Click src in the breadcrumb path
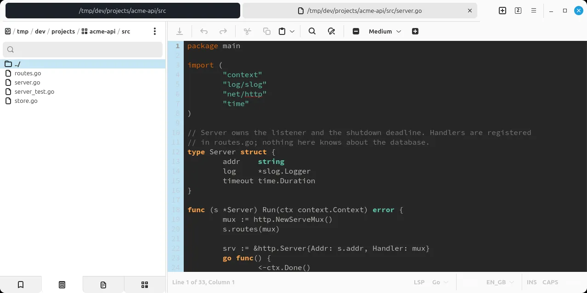Viewport: 587px width, 293px height. (x=126, y=32)
